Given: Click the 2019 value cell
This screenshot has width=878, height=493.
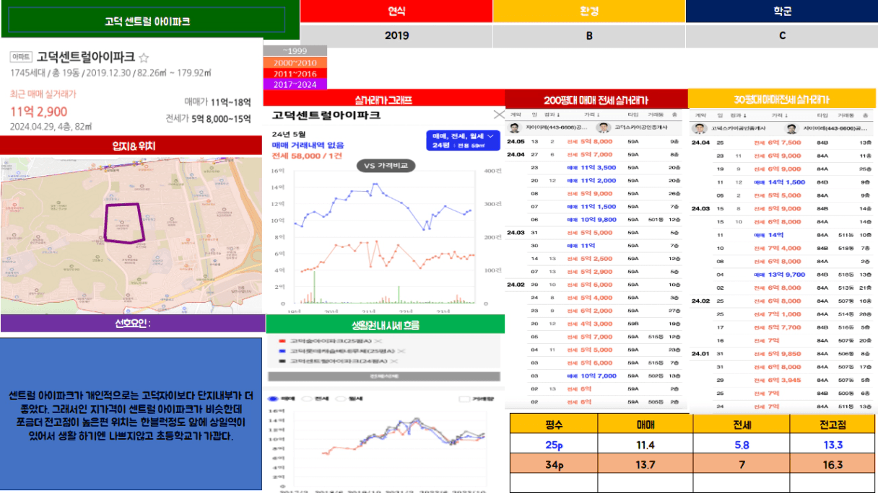Looking at the screenshot, I should 396,35.
